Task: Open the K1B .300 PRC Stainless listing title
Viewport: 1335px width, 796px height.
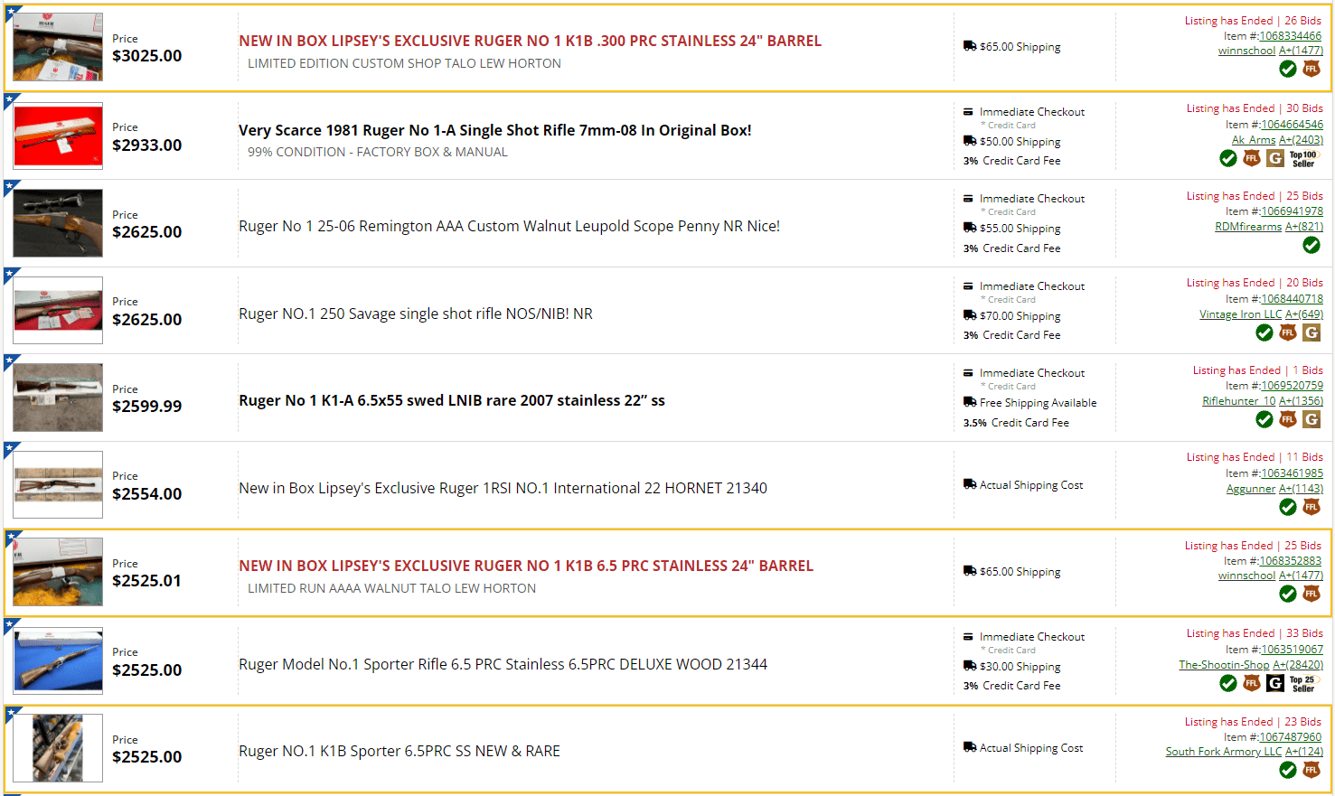Action: click(x=530, y=41)
